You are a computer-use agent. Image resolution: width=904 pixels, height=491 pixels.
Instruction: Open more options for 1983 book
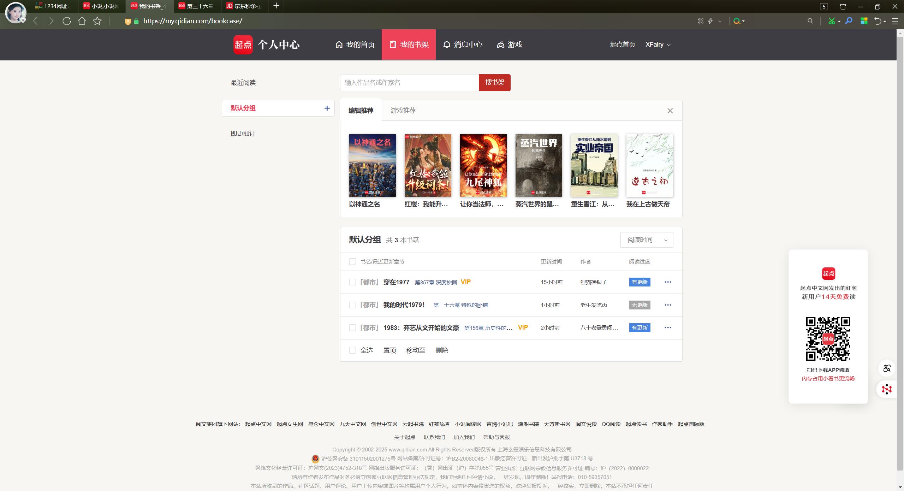point(668,328)
